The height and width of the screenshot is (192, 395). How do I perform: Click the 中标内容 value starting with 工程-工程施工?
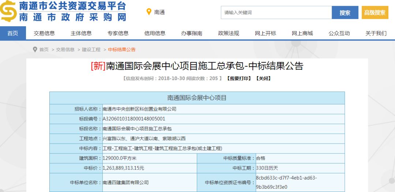(162, 148)
